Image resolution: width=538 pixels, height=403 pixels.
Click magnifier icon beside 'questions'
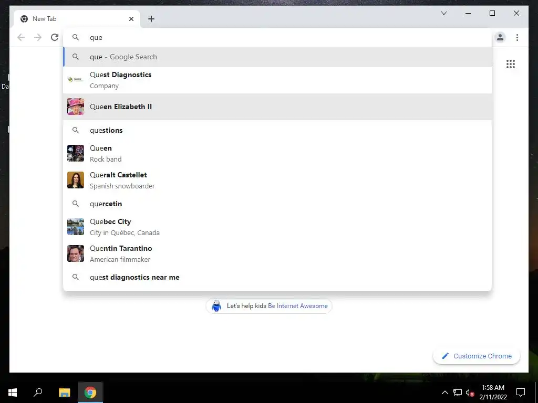point(76,130)
